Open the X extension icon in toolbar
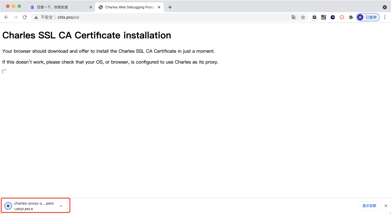Image resolution: width=391 pixels, height=214 pixels. click(314, 17)
